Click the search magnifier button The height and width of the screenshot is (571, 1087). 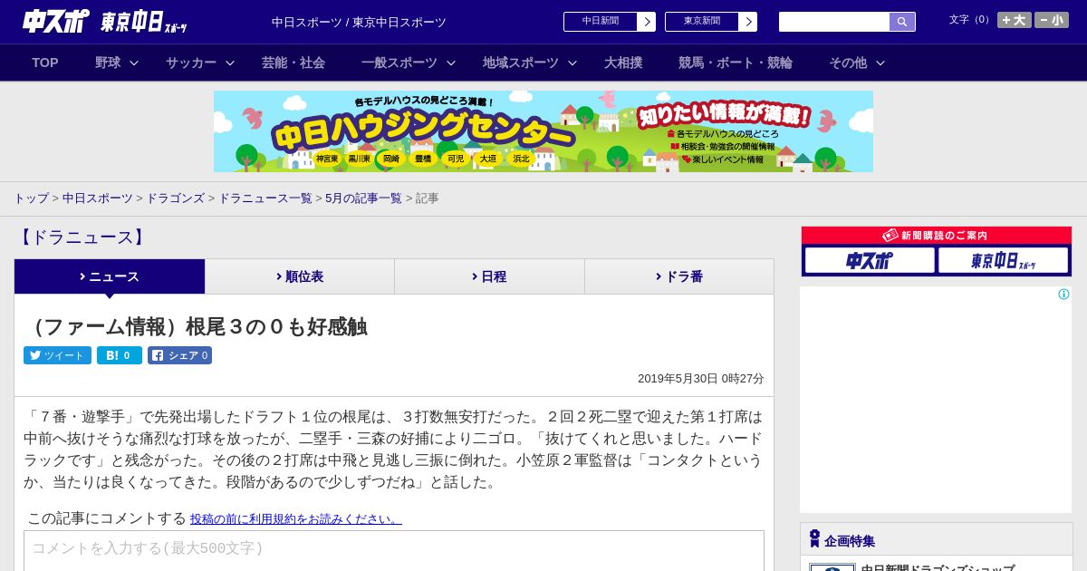click(902, 22)
